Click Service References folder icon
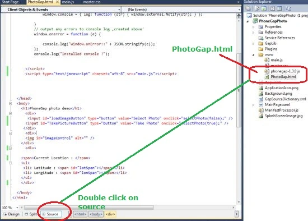The height and width of the screenshot is (221, 308). coord(261,38)
